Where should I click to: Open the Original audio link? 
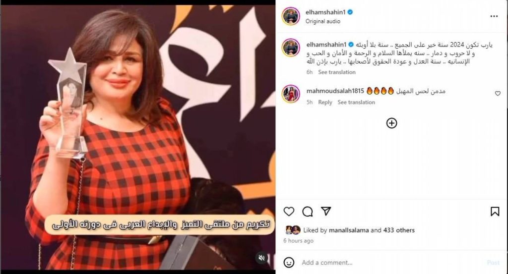322,21
